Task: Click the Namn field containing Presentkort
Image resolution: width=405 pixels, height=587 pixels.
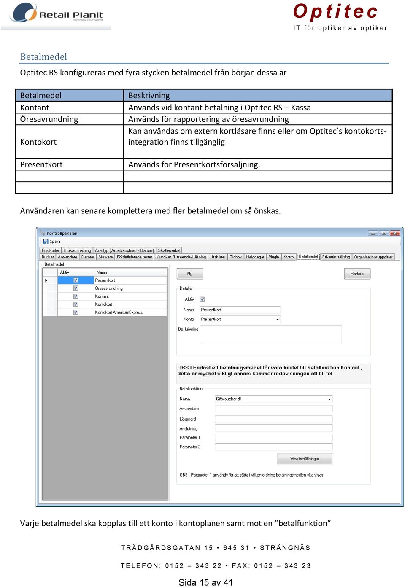Action: 240,310
